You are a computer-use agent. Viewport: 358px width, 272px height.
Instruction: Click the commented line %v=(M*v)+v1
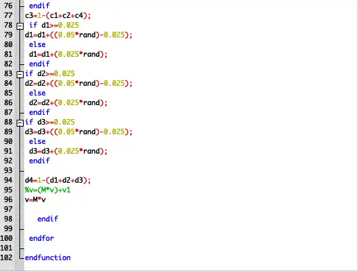pyautogui.click(x=48, y=190)
